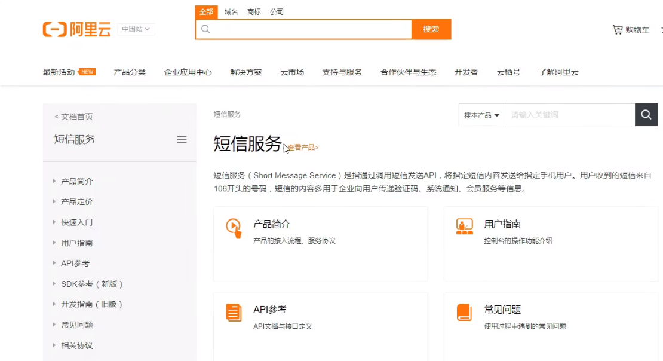Select the 域名 search tab
This screenshot has width=663, height=361.
pyautogui.click(x=231, y=12)
